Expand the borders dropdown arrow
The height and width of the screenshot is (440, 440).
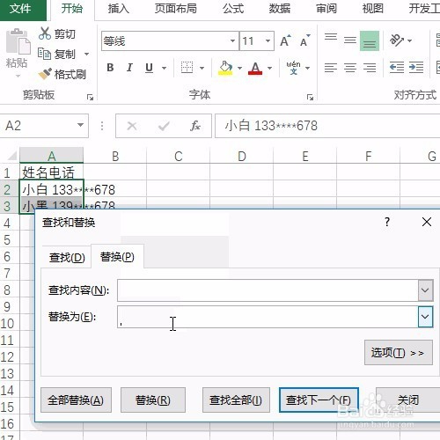pos(202,68)
